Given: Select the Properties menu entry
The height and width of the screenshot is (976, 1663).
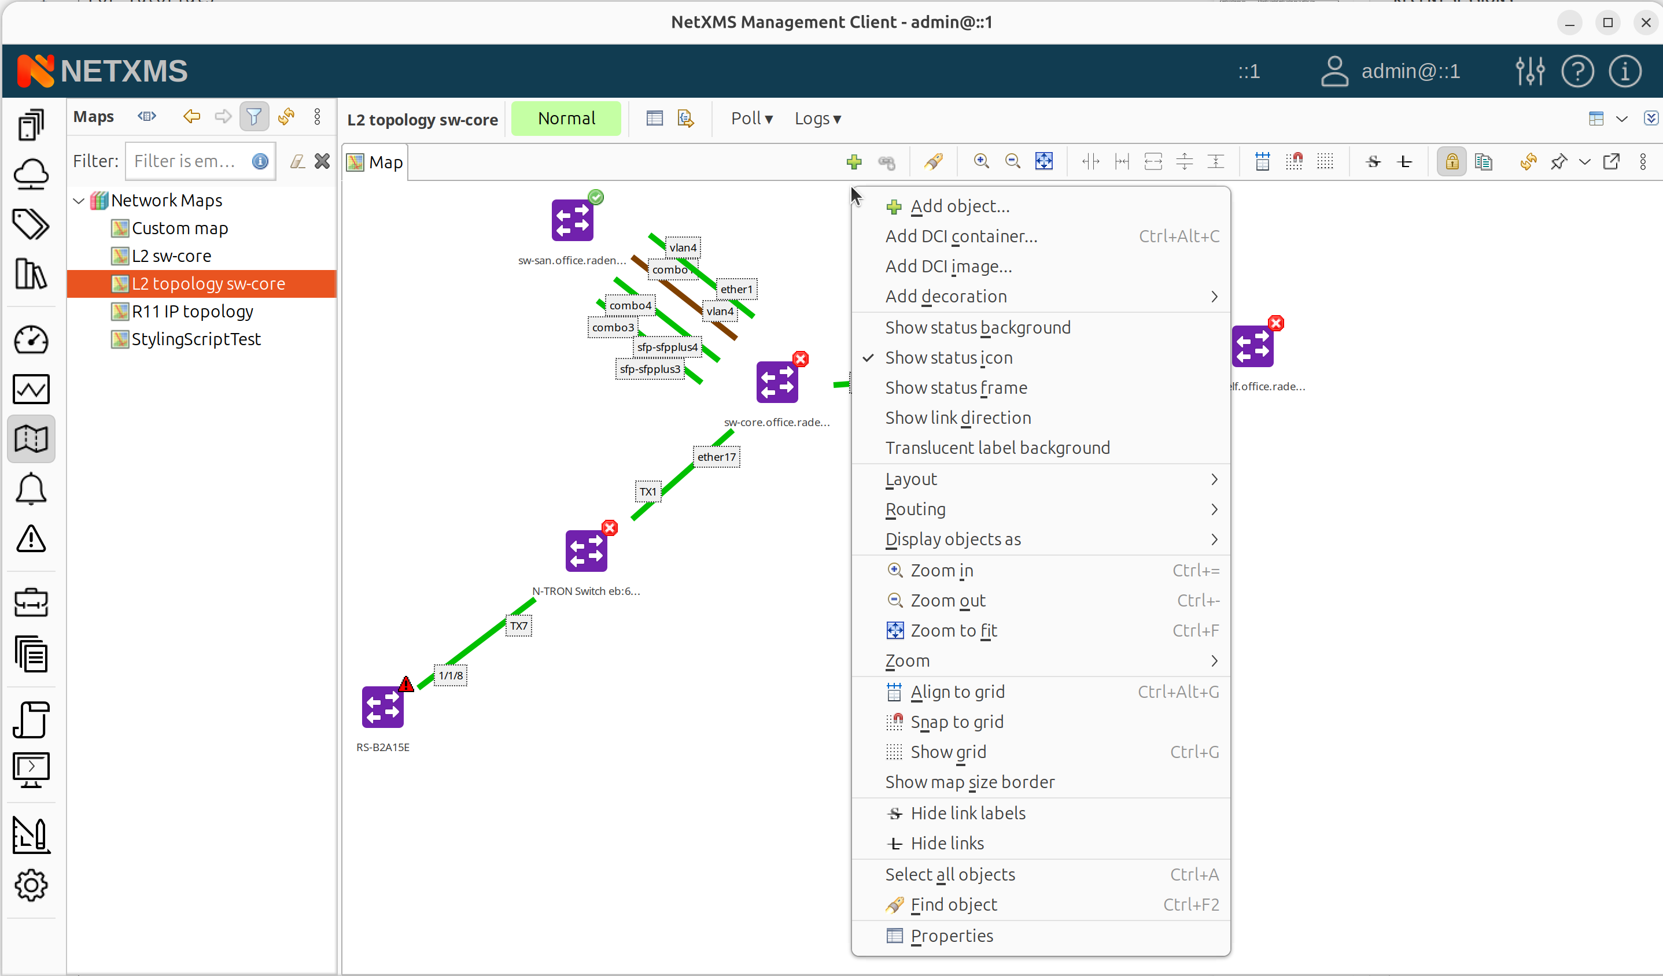Looking at the screenshot, I should pyautogui.click(x=951, y=936).
